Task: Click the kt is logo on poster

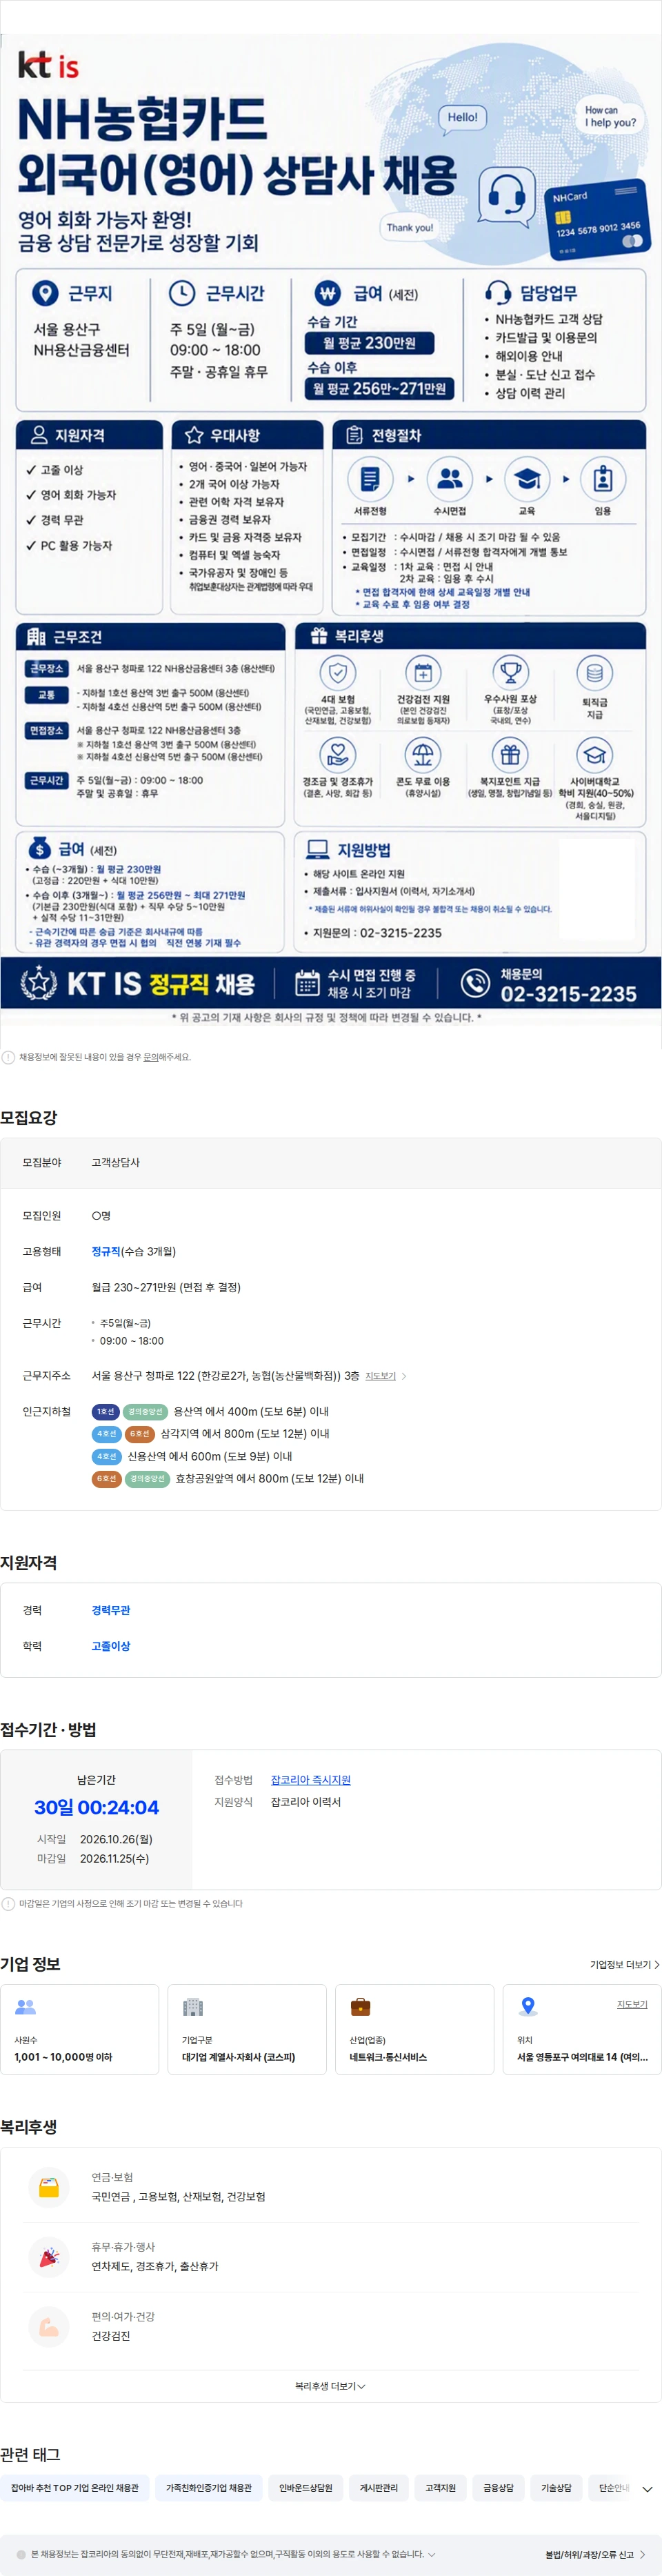Action: [48, 65]
